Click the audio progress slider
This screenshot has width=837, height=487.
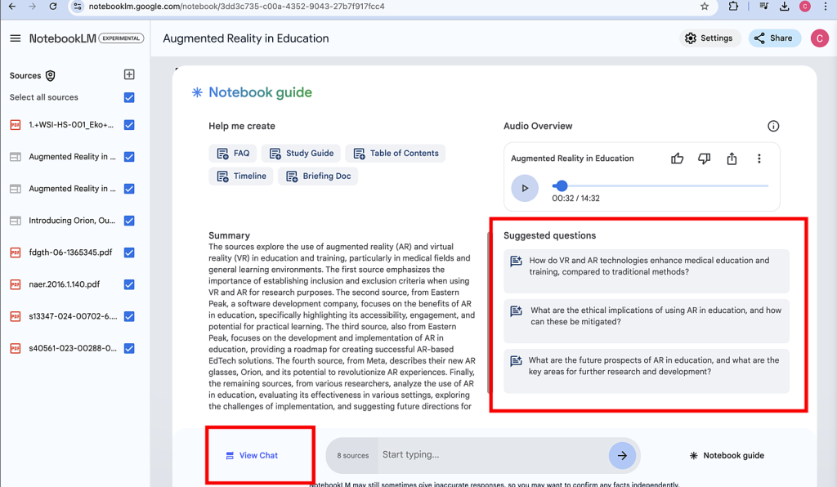click(x=662, y=186)
